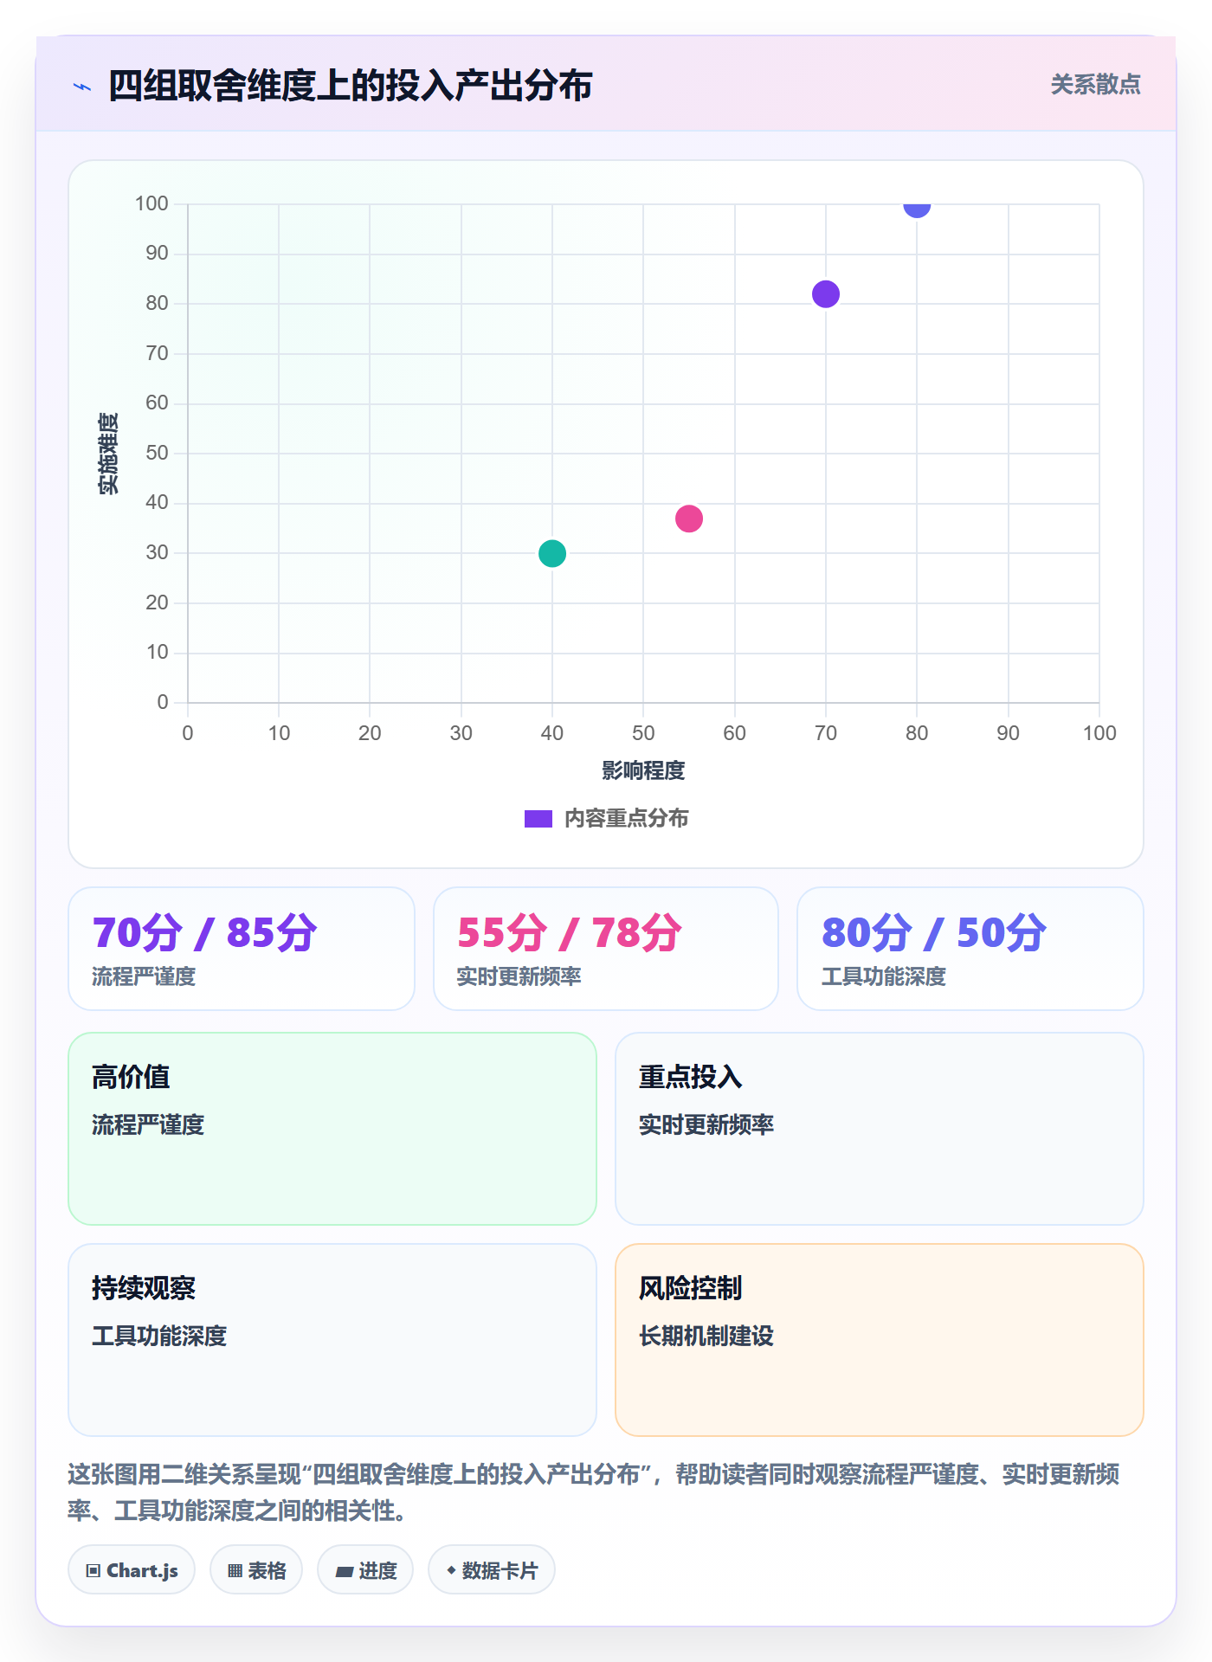The width and height of the screenshot is (1212, 1662).
Task: Click the 风险控制 card heading
Action: pyautogui.click(x=691, y=1288)
